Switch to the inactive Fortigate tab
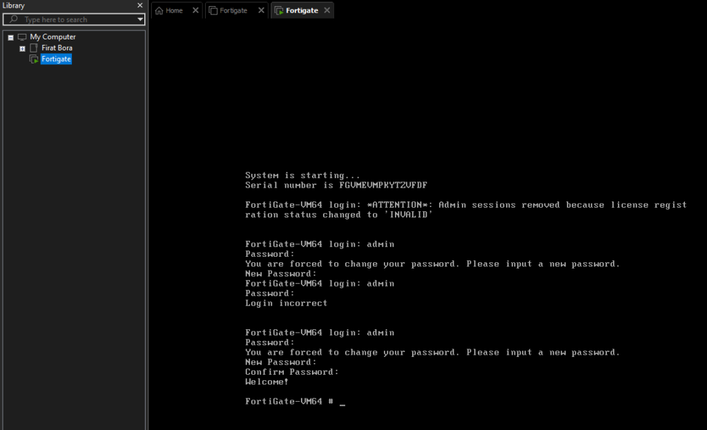The width and height of the screenshot is (707, 430). point(233,10)
